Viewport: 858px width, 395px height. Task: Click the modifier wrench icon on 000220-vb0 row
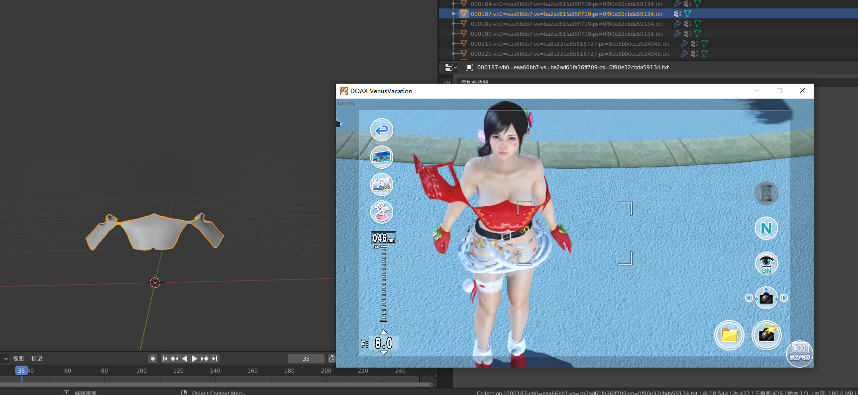(x=684, y=54)
